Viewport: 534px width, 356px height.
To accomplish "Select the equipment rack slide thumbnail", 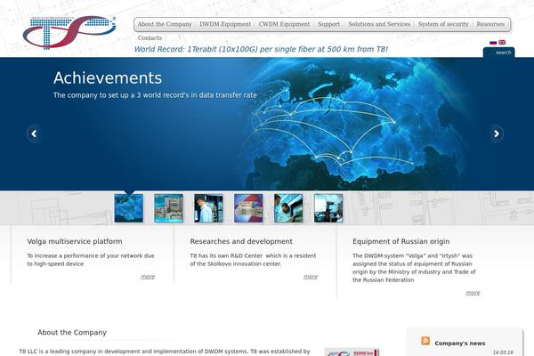I will (168, 208).
